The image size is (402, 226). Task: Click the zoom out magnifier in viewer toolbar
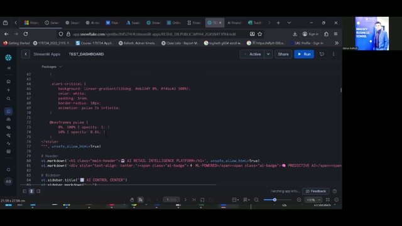point(256,200)
